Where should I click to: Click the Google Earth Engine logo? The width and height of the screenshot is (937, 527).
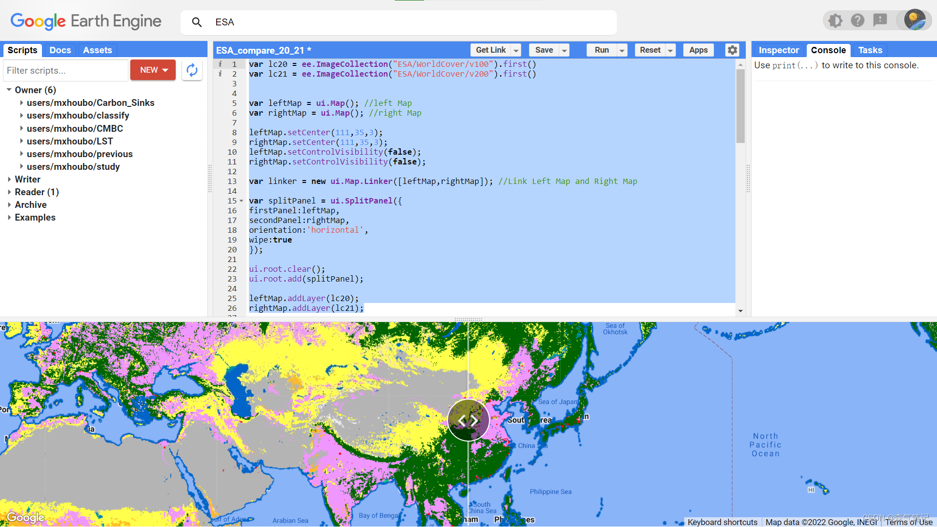(86, 21)
